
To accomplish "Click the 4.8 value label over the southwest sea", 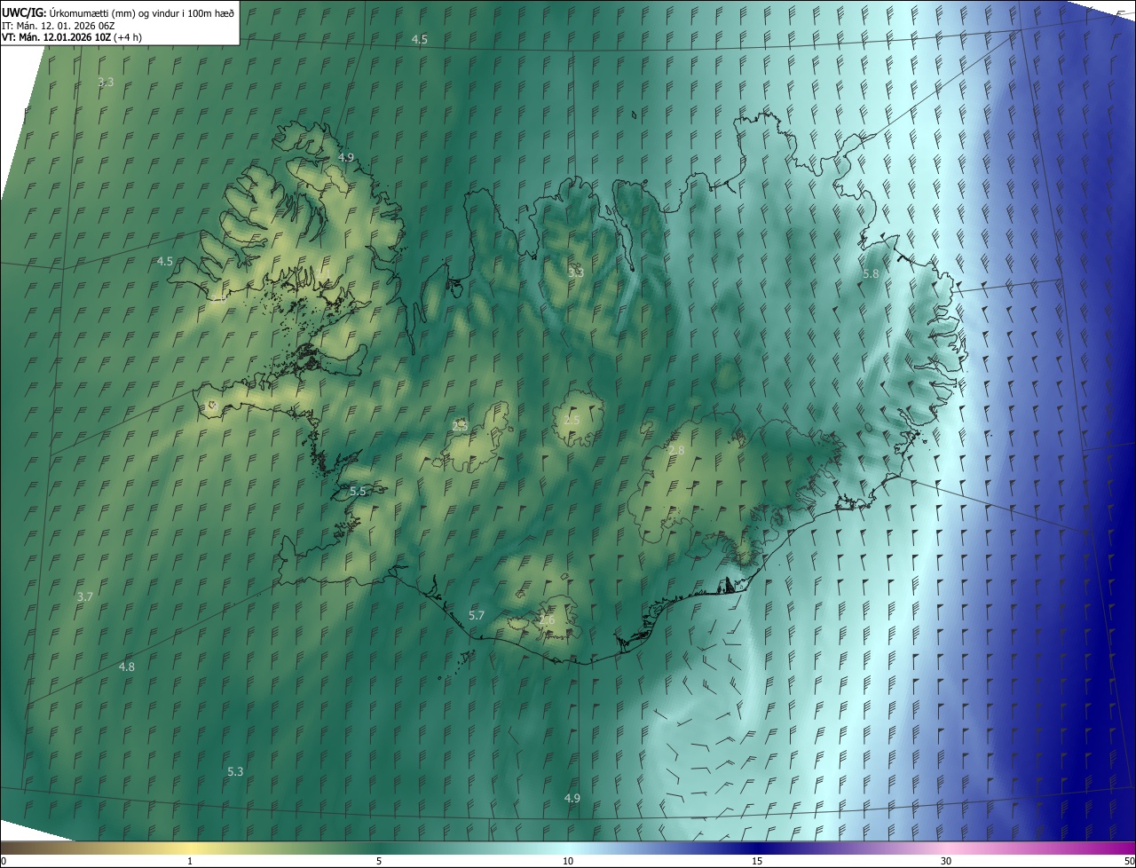I will point(127,667).
